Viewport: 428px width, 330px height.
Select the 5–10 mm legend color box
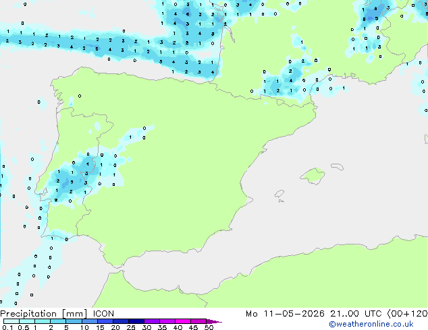tap(74, 321)
